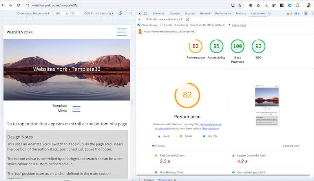Image resolution: width=314 pixels, height=181 pixels.
Task: Open the browser profile avatar
Action: tap(309, 5)
